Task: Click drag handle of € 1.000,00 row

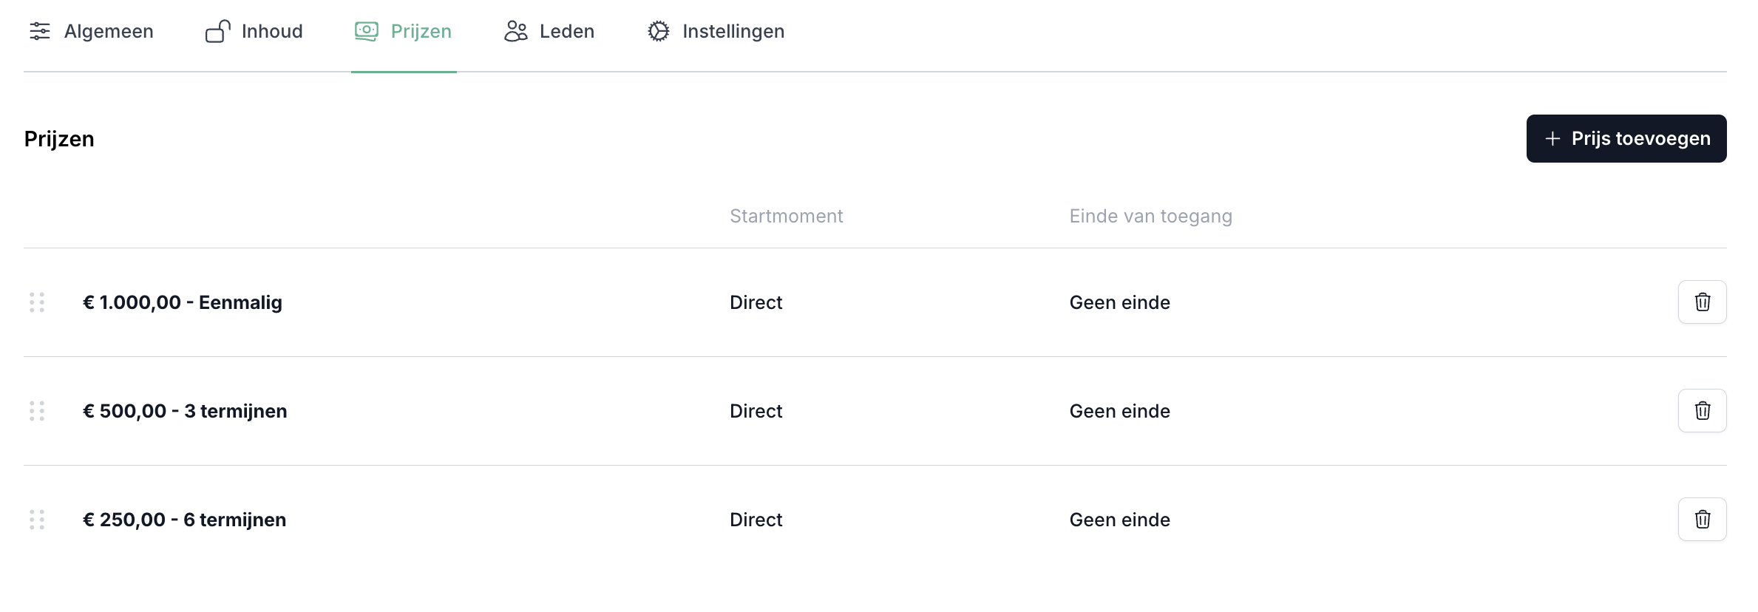Action: [37, 302]
